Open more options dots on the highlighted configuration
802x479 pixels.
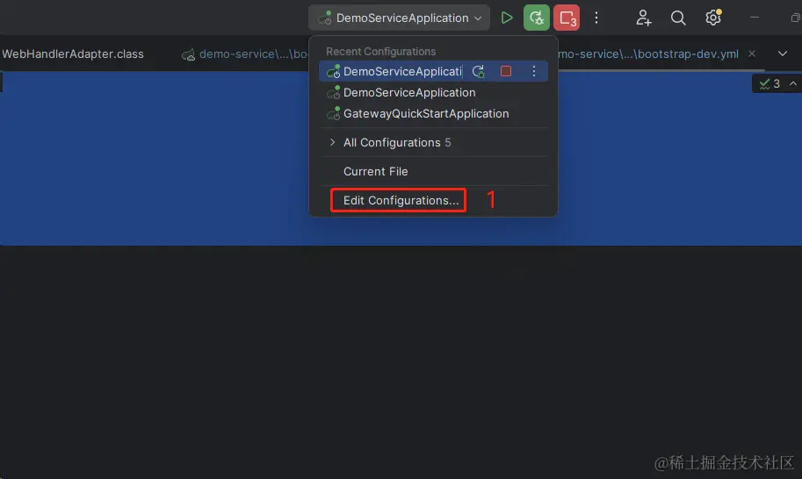pyautogui.click(x=534, y=71)
